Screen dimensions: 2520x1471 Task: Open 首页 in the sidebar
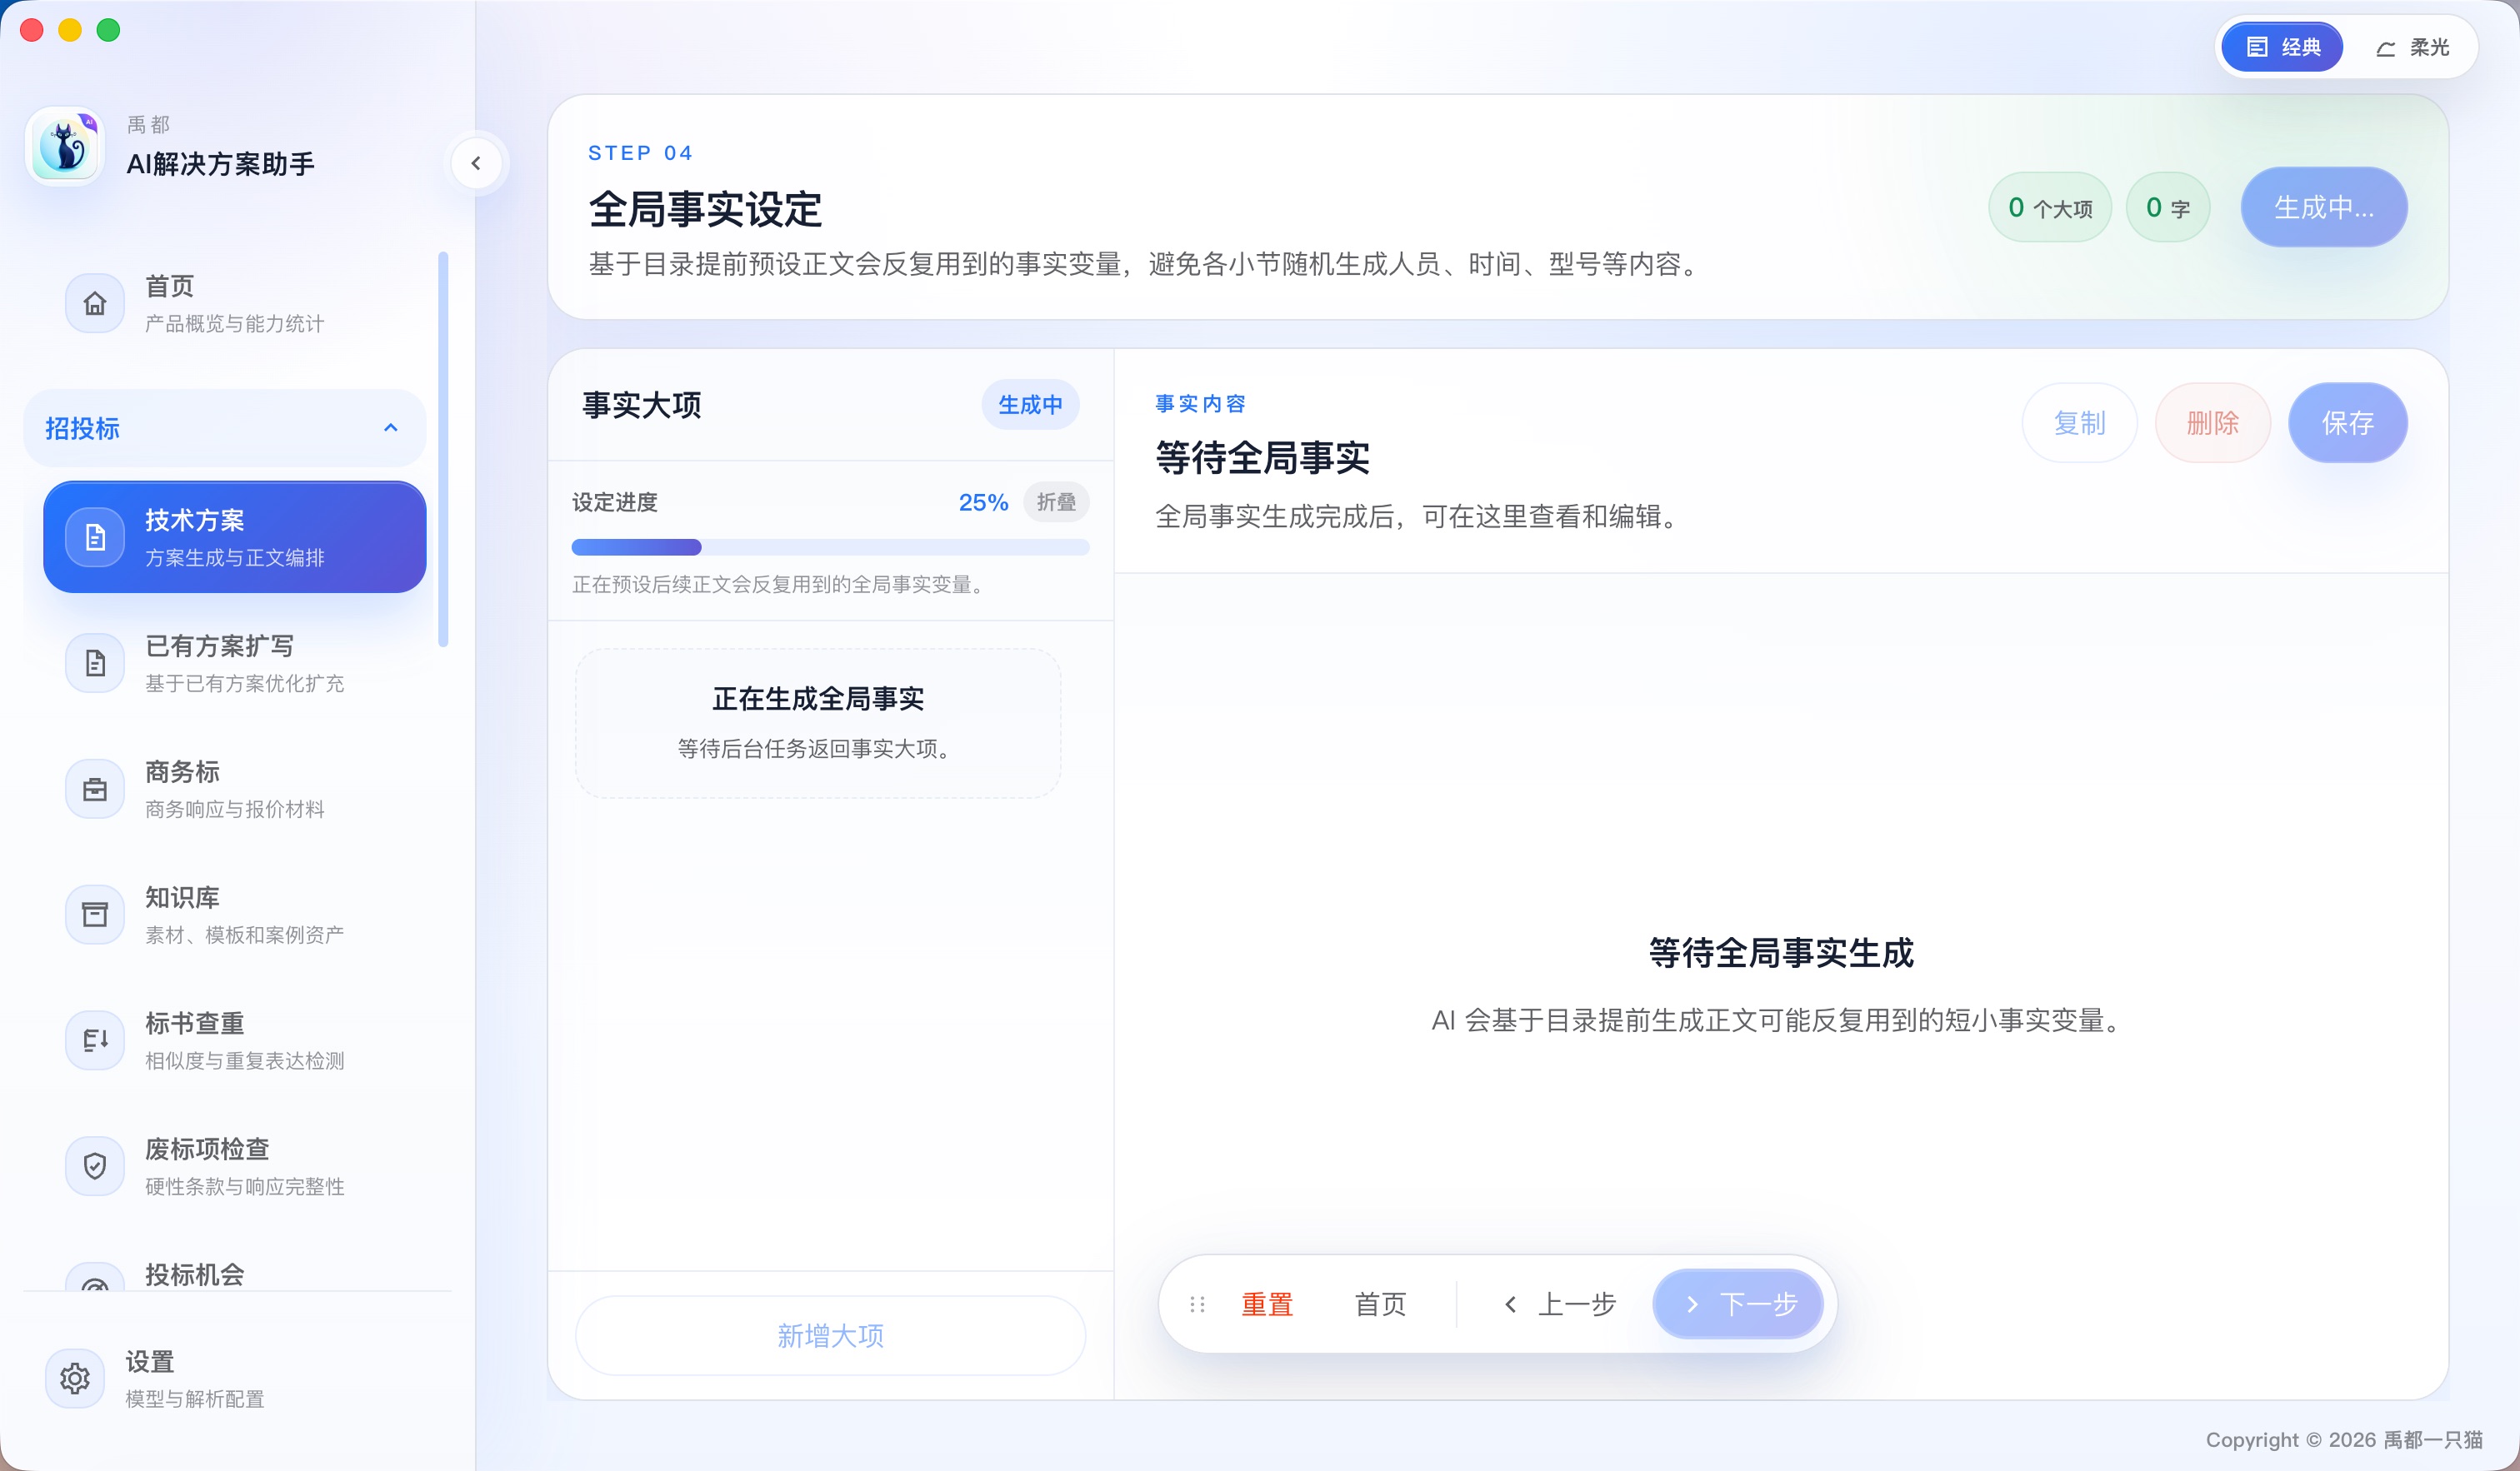tap(235, 303)
